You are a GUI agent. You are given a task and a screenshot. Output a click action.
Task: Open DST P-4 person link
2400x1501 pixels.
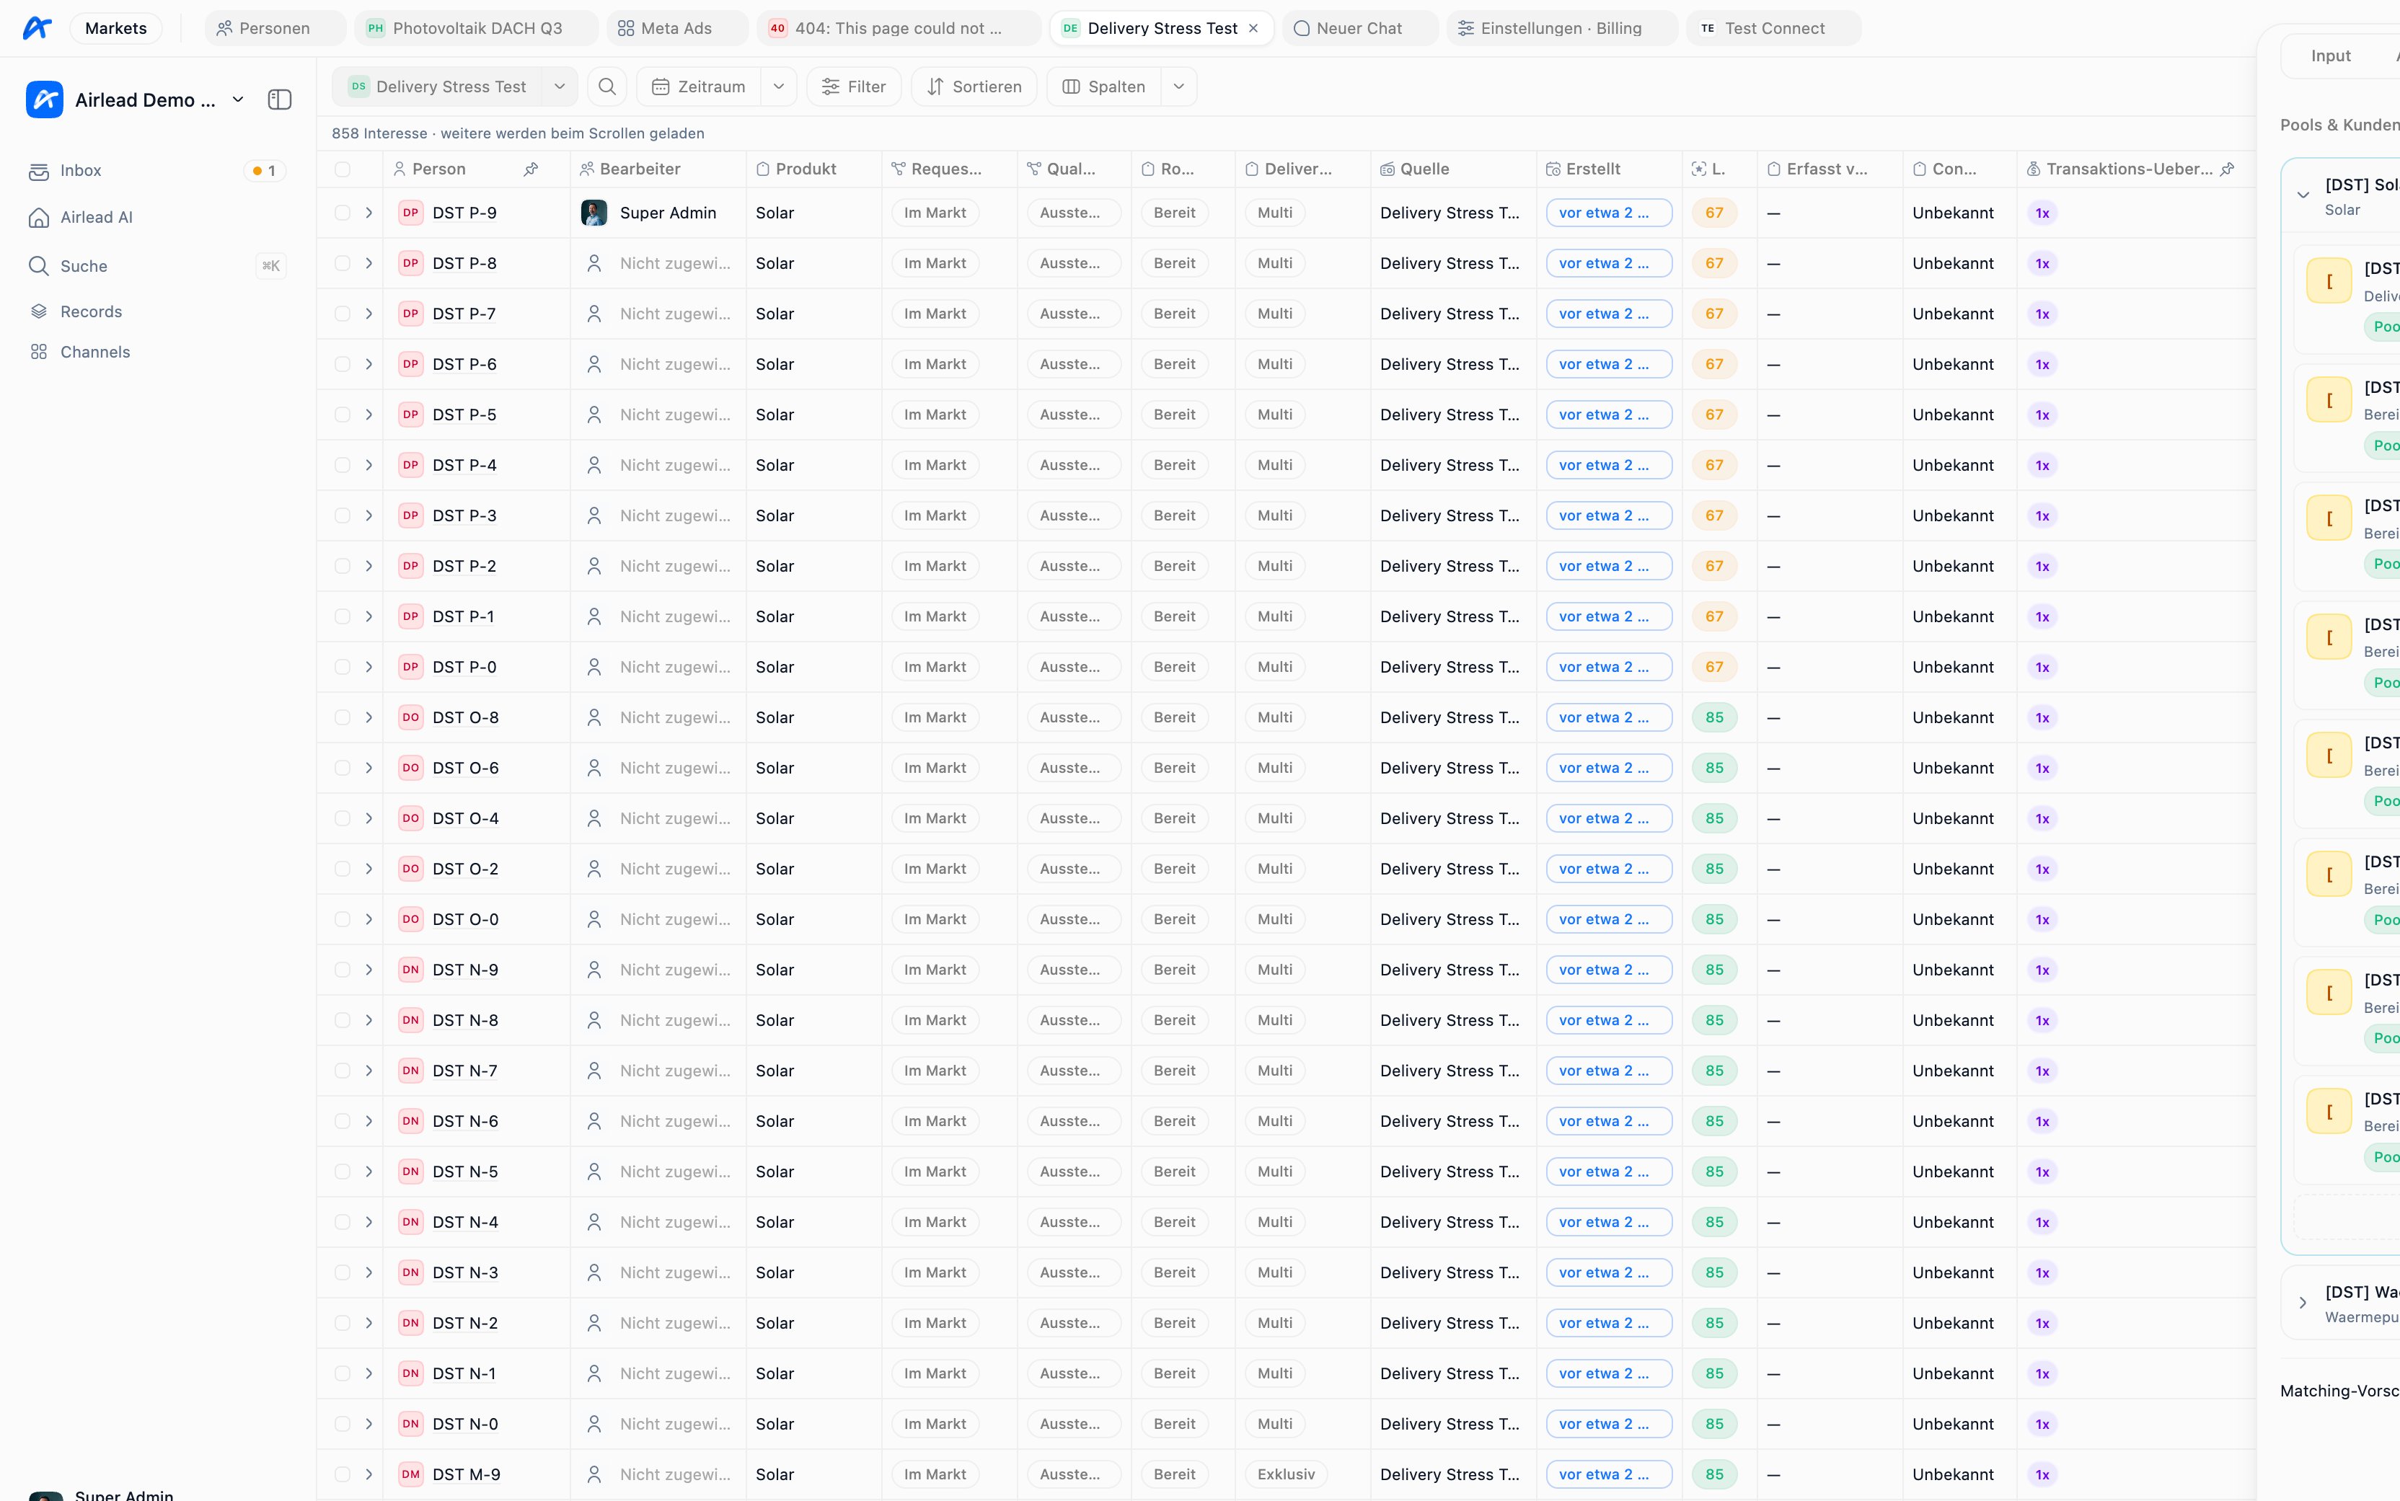464,464
